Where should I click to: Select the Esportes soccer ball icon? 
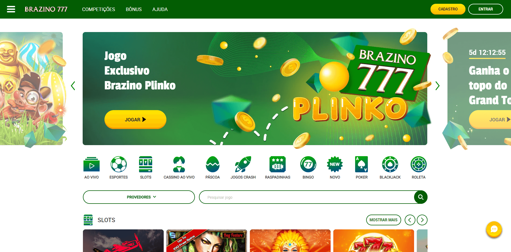tap(119, 164)
